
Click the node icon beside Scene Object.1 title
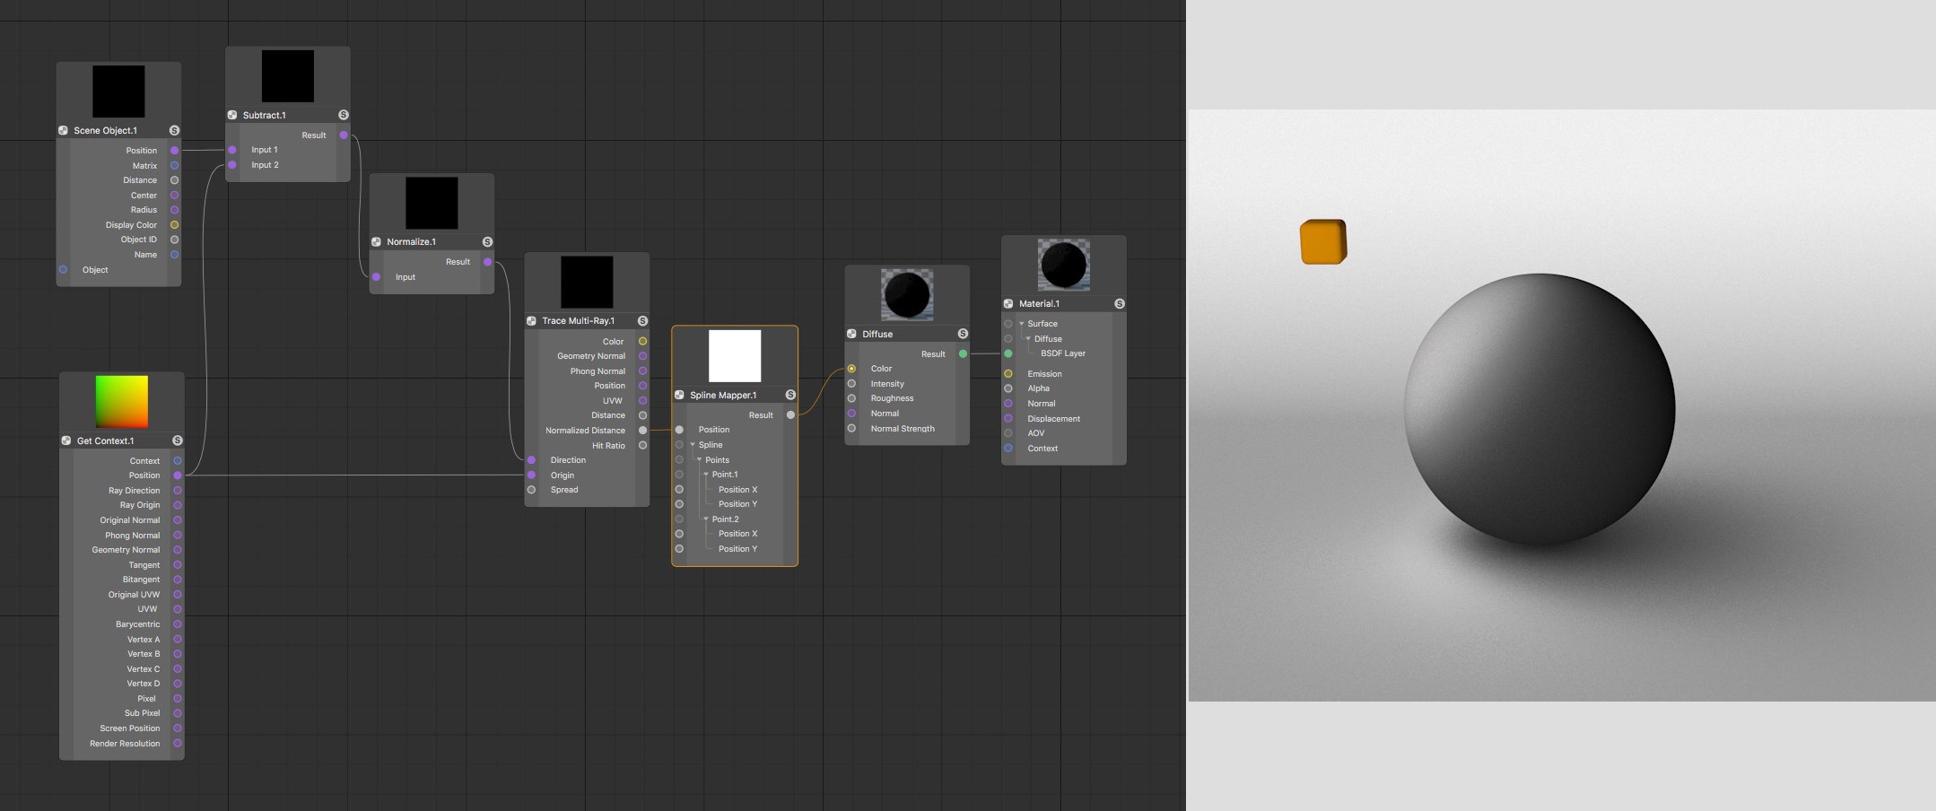point(63,130)
